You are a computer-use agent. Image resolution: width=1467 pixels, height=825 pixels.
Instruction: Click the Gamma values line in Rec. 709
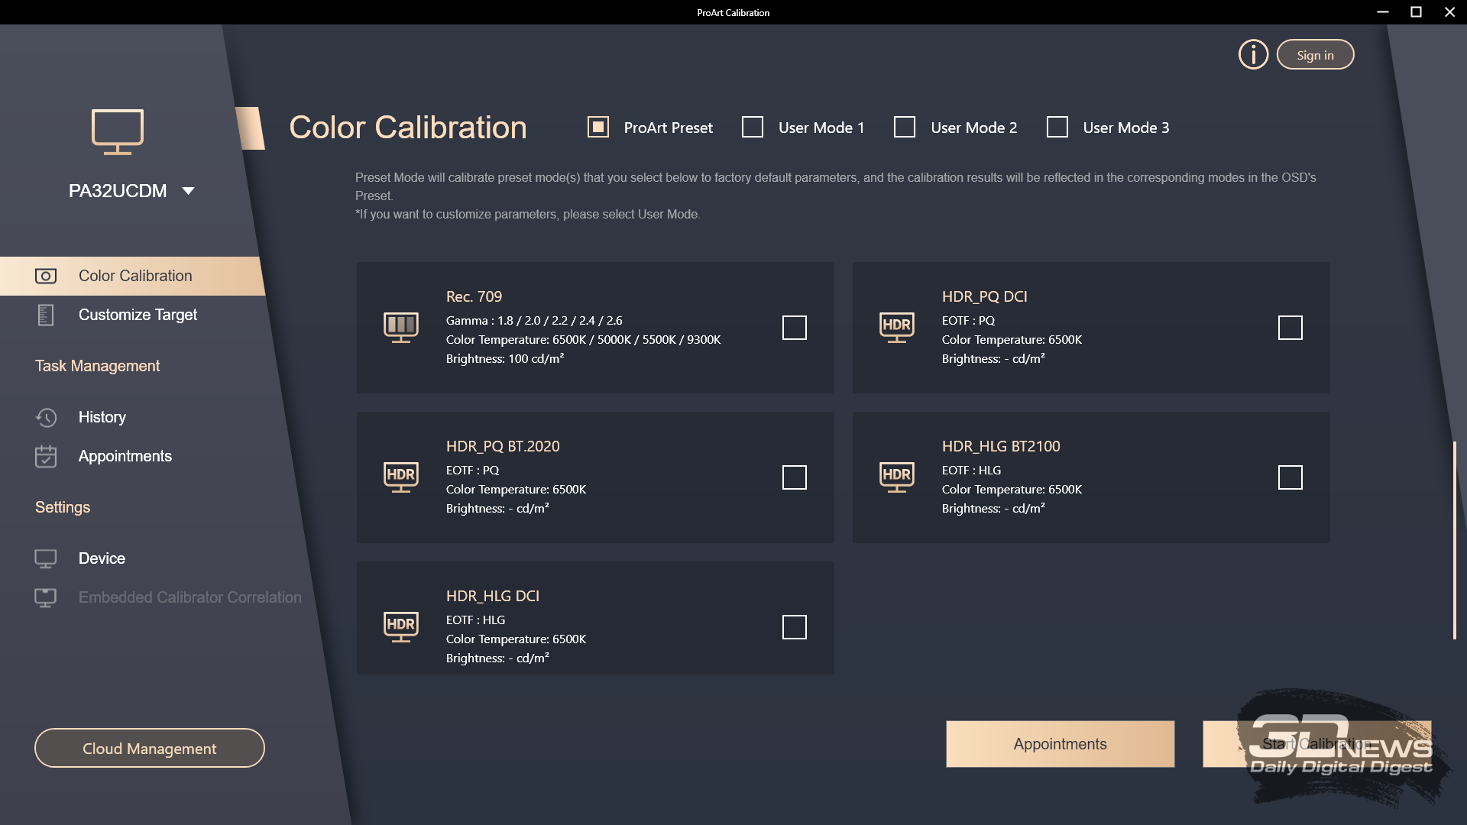(534, 321)
